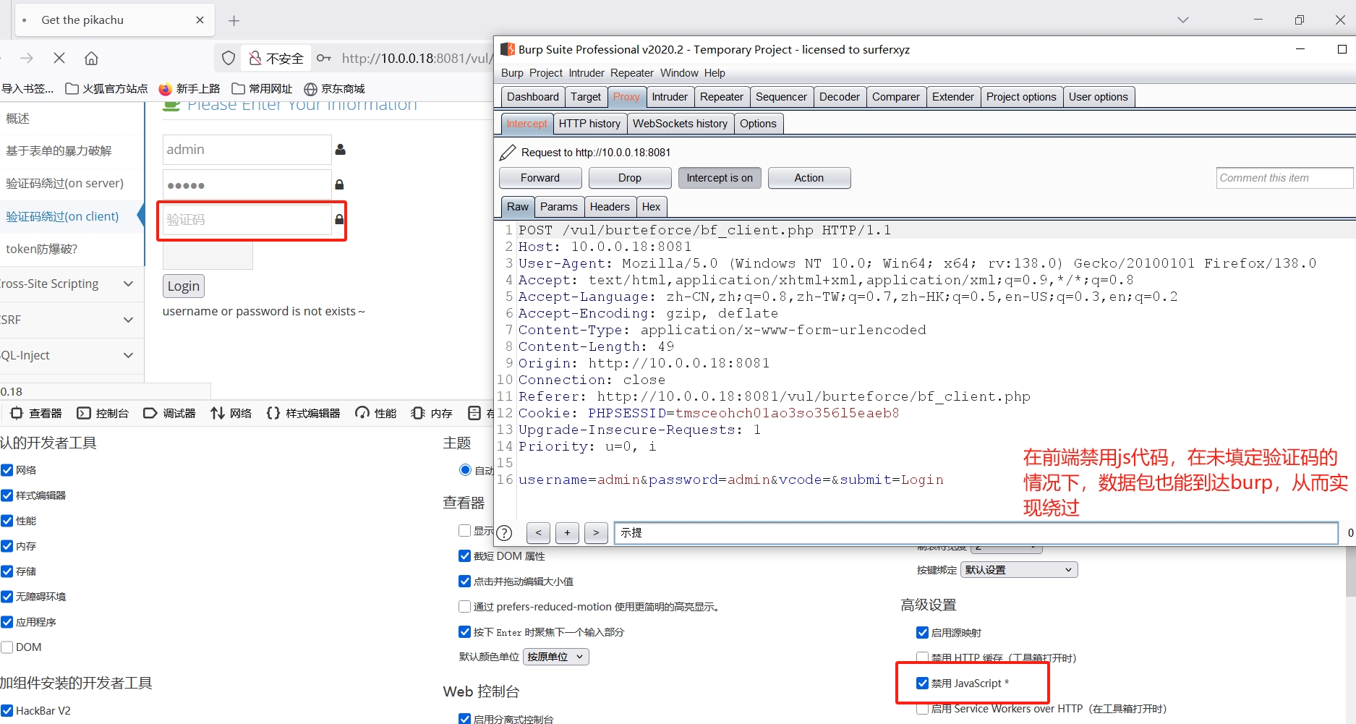The height and width of the screenshot is (724, 1356).
Task: Click the admin username input field
Action: (247, 150)
